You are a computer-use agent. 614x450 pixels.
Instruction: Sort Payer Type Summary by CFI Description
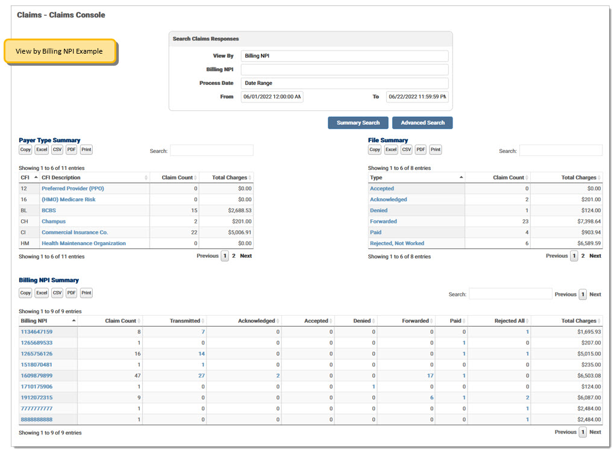(95, 178)
